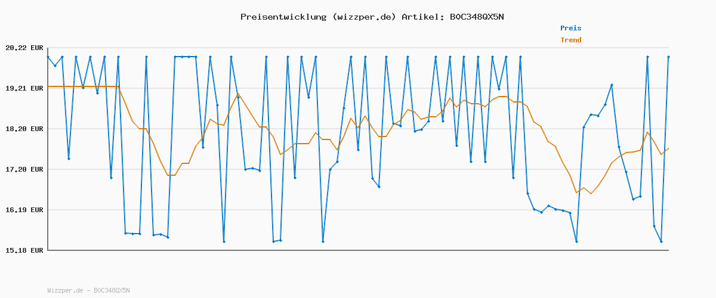This screenshot has width=716, height=298.
Task: Click the 15.18 EUR axis label
Action: pos(24,250)
